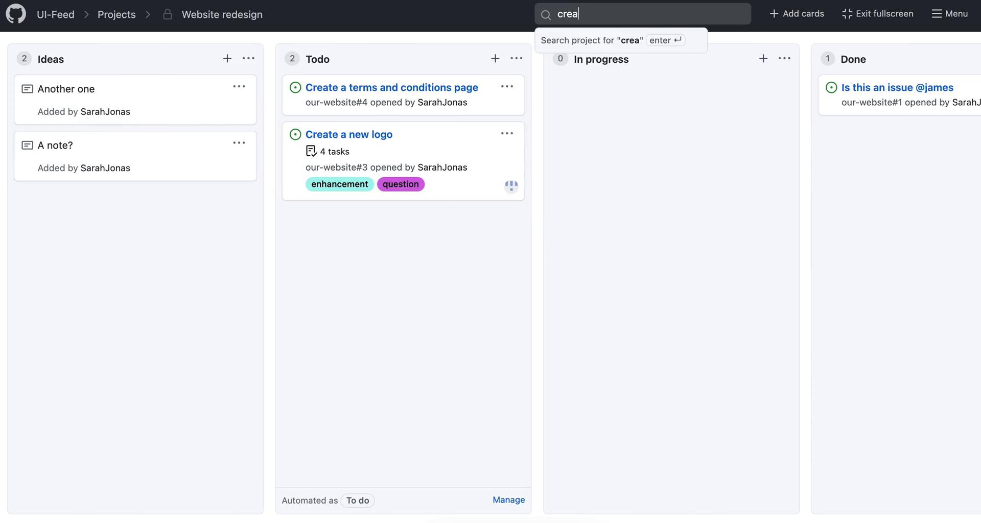Filter by the question label
The image size is (981, 523).
401,184
